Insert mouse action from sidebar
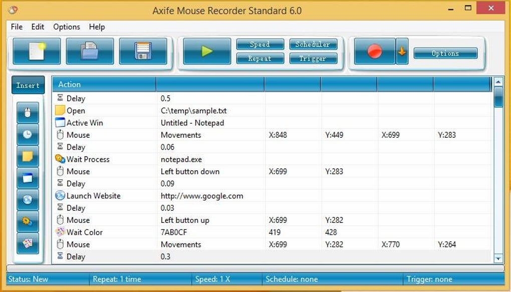 point(28,112)
